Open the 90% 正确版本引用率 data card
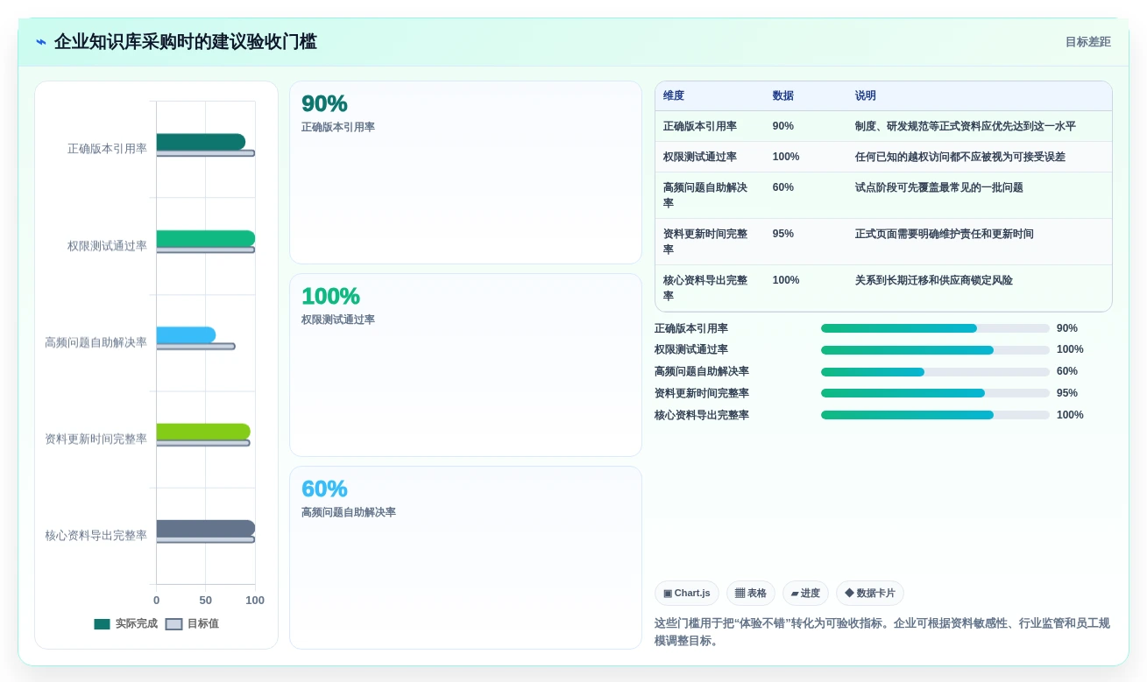The height and width of the screenshot is (682, 1147). click(x=465, y=172)
